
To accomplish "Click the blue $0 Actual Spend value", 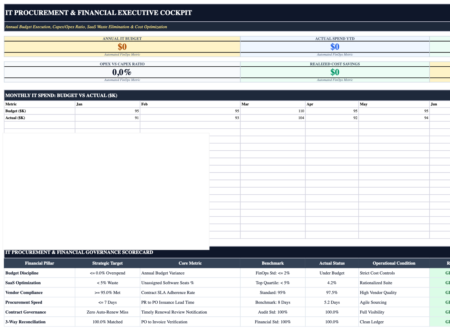I will tap(335, 47).
